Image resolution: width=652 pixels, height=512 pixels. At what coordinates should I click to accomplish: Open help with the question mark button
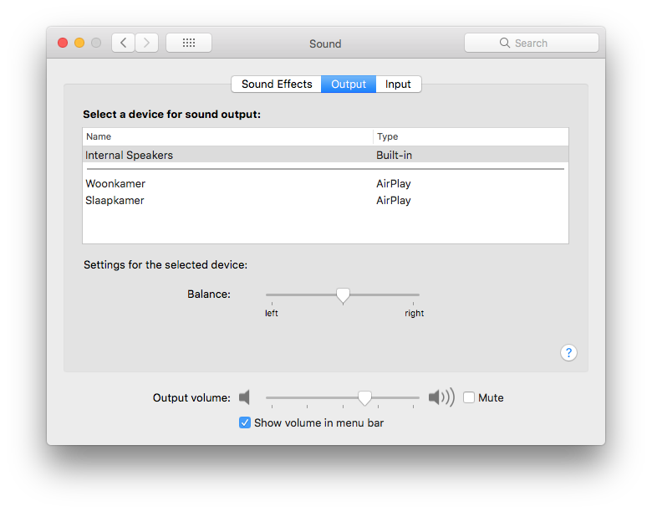coord(568,353)
